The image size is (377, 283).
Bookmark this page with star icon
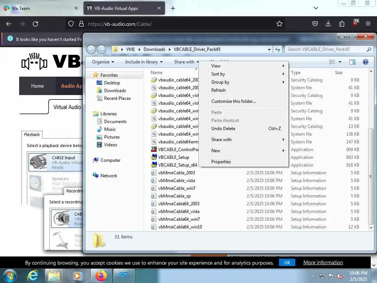pyautogui.click(x=279, y=24)
